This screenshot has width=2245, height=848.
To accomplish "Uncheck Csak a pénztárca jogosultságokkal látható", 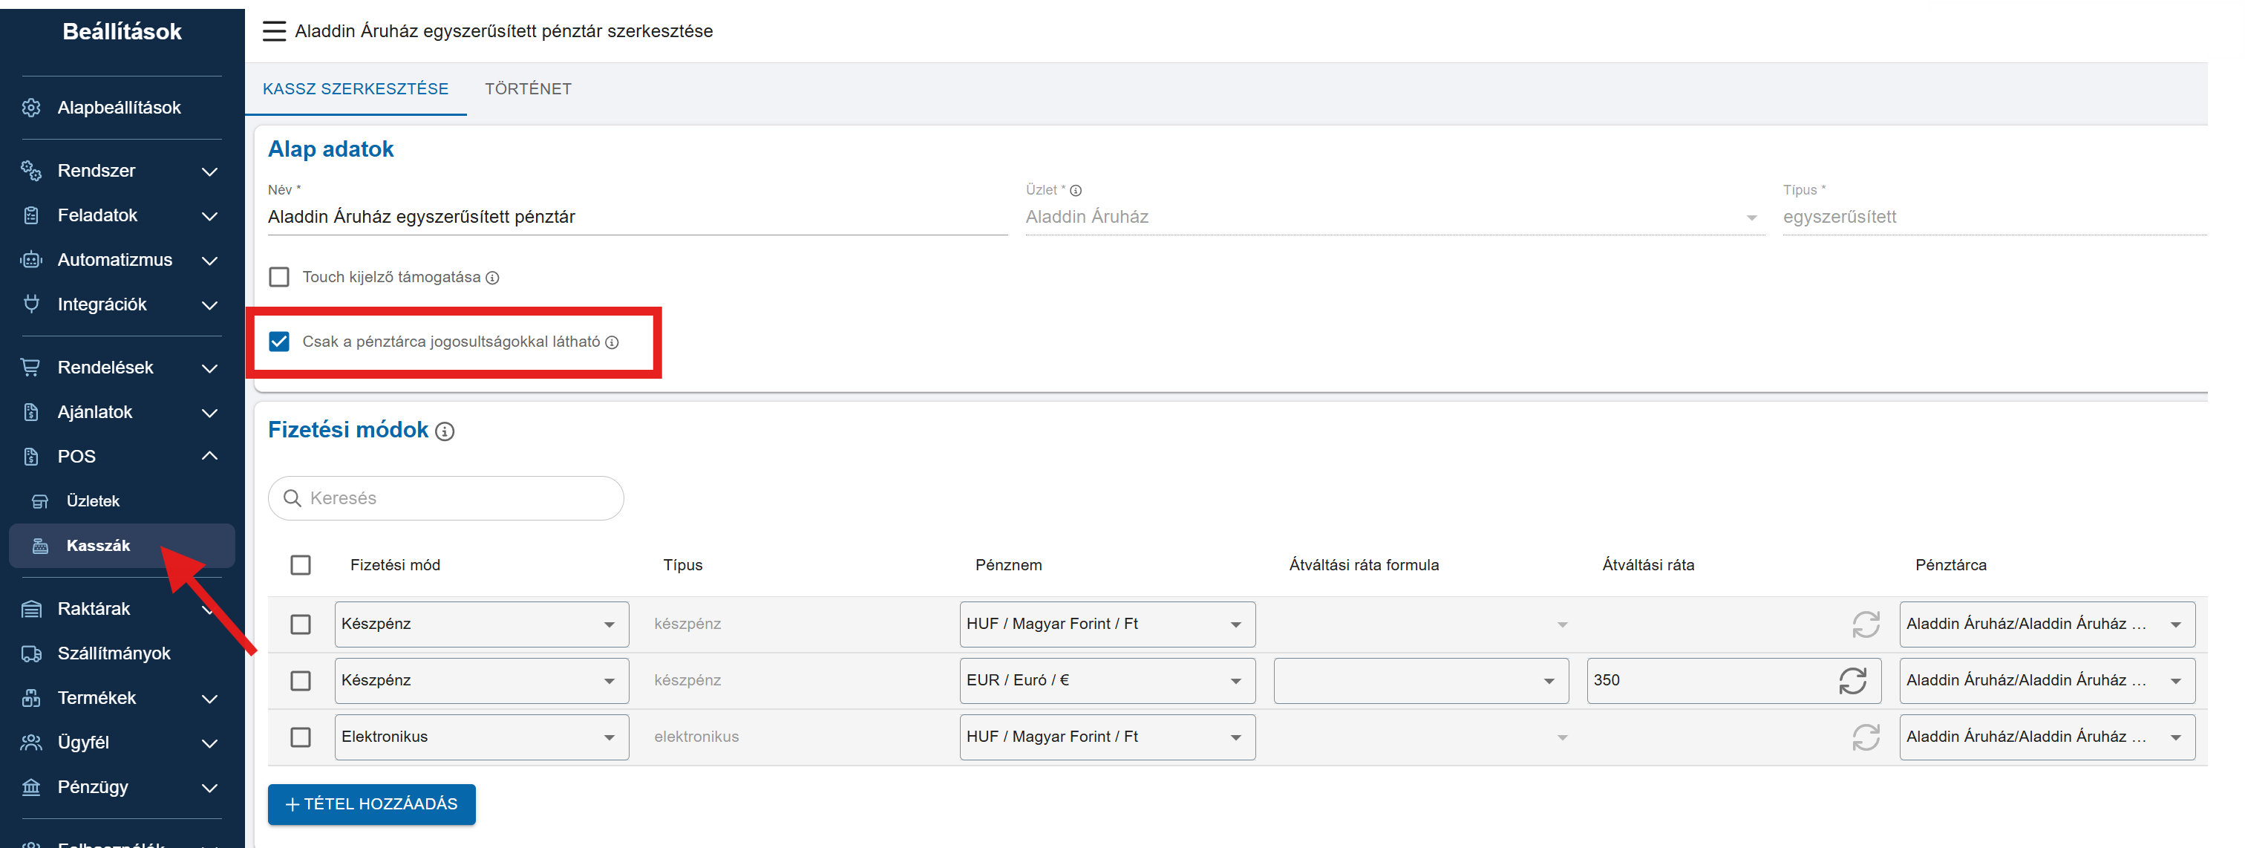I will click(279, 342).
